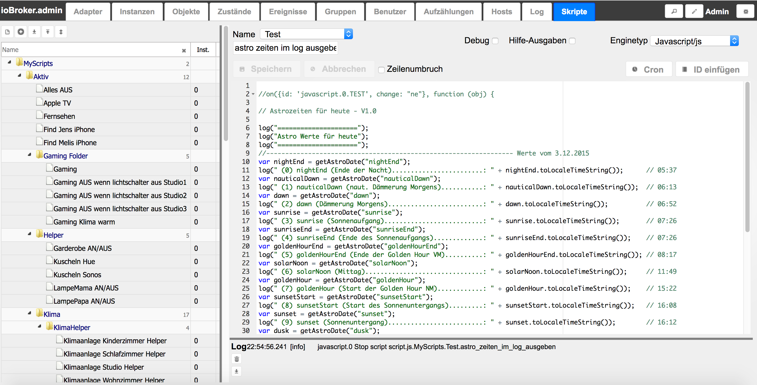Click the Gaming Folder folder icon
The image size is (757, 385).
(x=39, y=154)
